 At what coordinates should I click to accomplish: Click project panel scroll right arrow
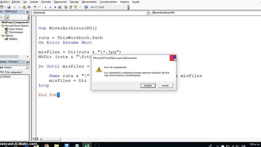click(x=28, y=57)
